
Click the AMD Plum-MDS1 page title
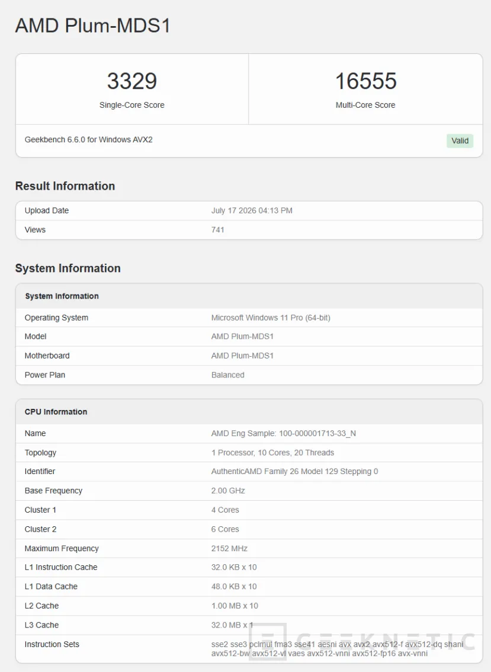coord(93,25)
